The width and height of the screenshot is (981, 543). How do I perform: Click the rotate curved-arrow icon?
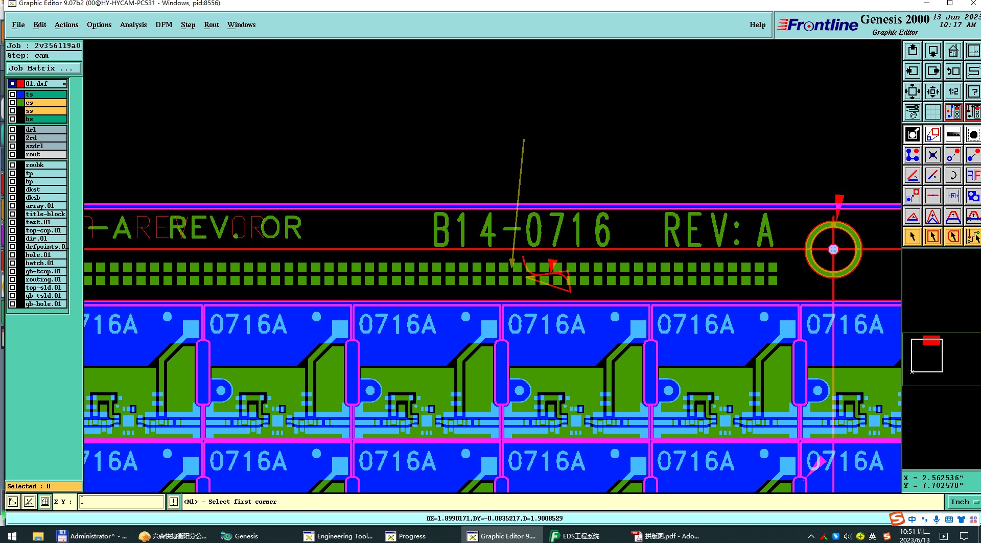(953, 175)
